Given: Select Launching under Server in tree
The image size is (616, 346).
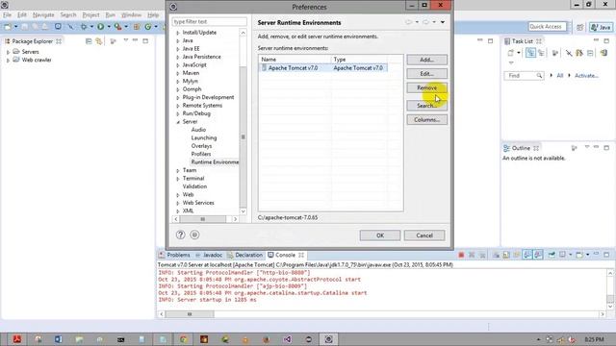Looking at the screenshot, I should click(x=204, y=137).
